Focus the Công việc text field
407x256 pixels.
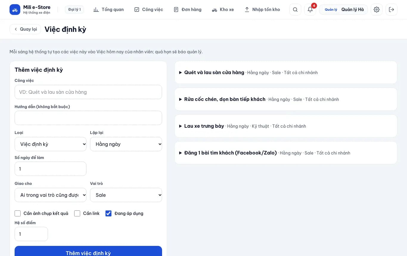(88, 92)
